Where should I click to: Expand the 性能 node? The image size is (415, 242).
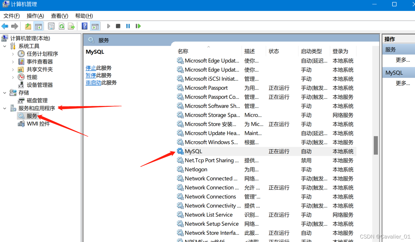(x=13, y=77)
